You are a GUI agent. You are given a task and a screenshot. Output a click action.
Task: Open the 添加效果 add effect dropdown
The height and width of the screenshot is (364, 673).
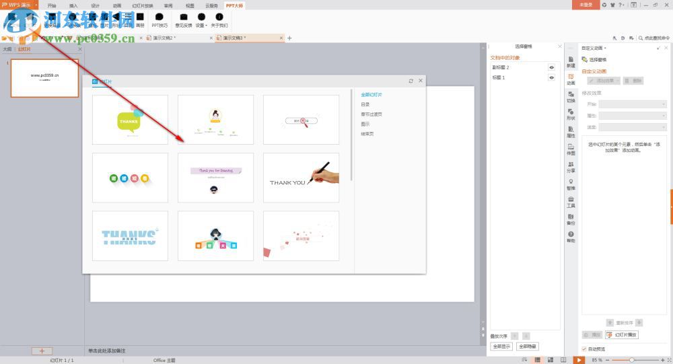604,81
